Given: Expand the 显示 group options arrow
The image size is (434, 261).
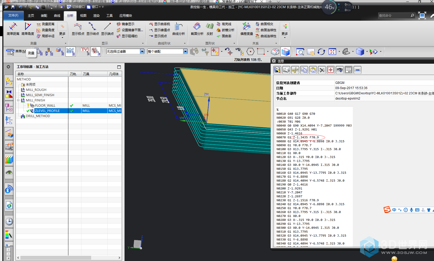Looking at the screenshot, I should [x=143, y=43].
